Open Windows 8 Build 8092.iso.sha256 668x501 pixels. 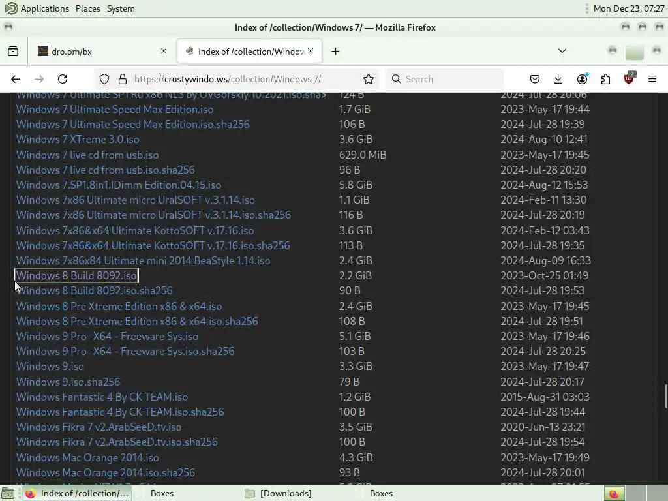click(x=94, y=290)
